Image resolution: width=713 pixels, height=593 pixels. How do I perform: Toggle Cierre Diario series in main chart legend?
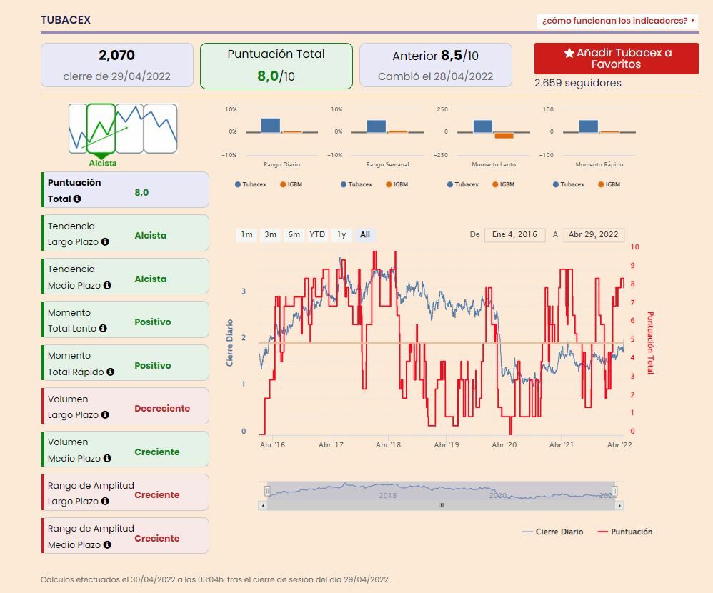click(x=552, y=532)
